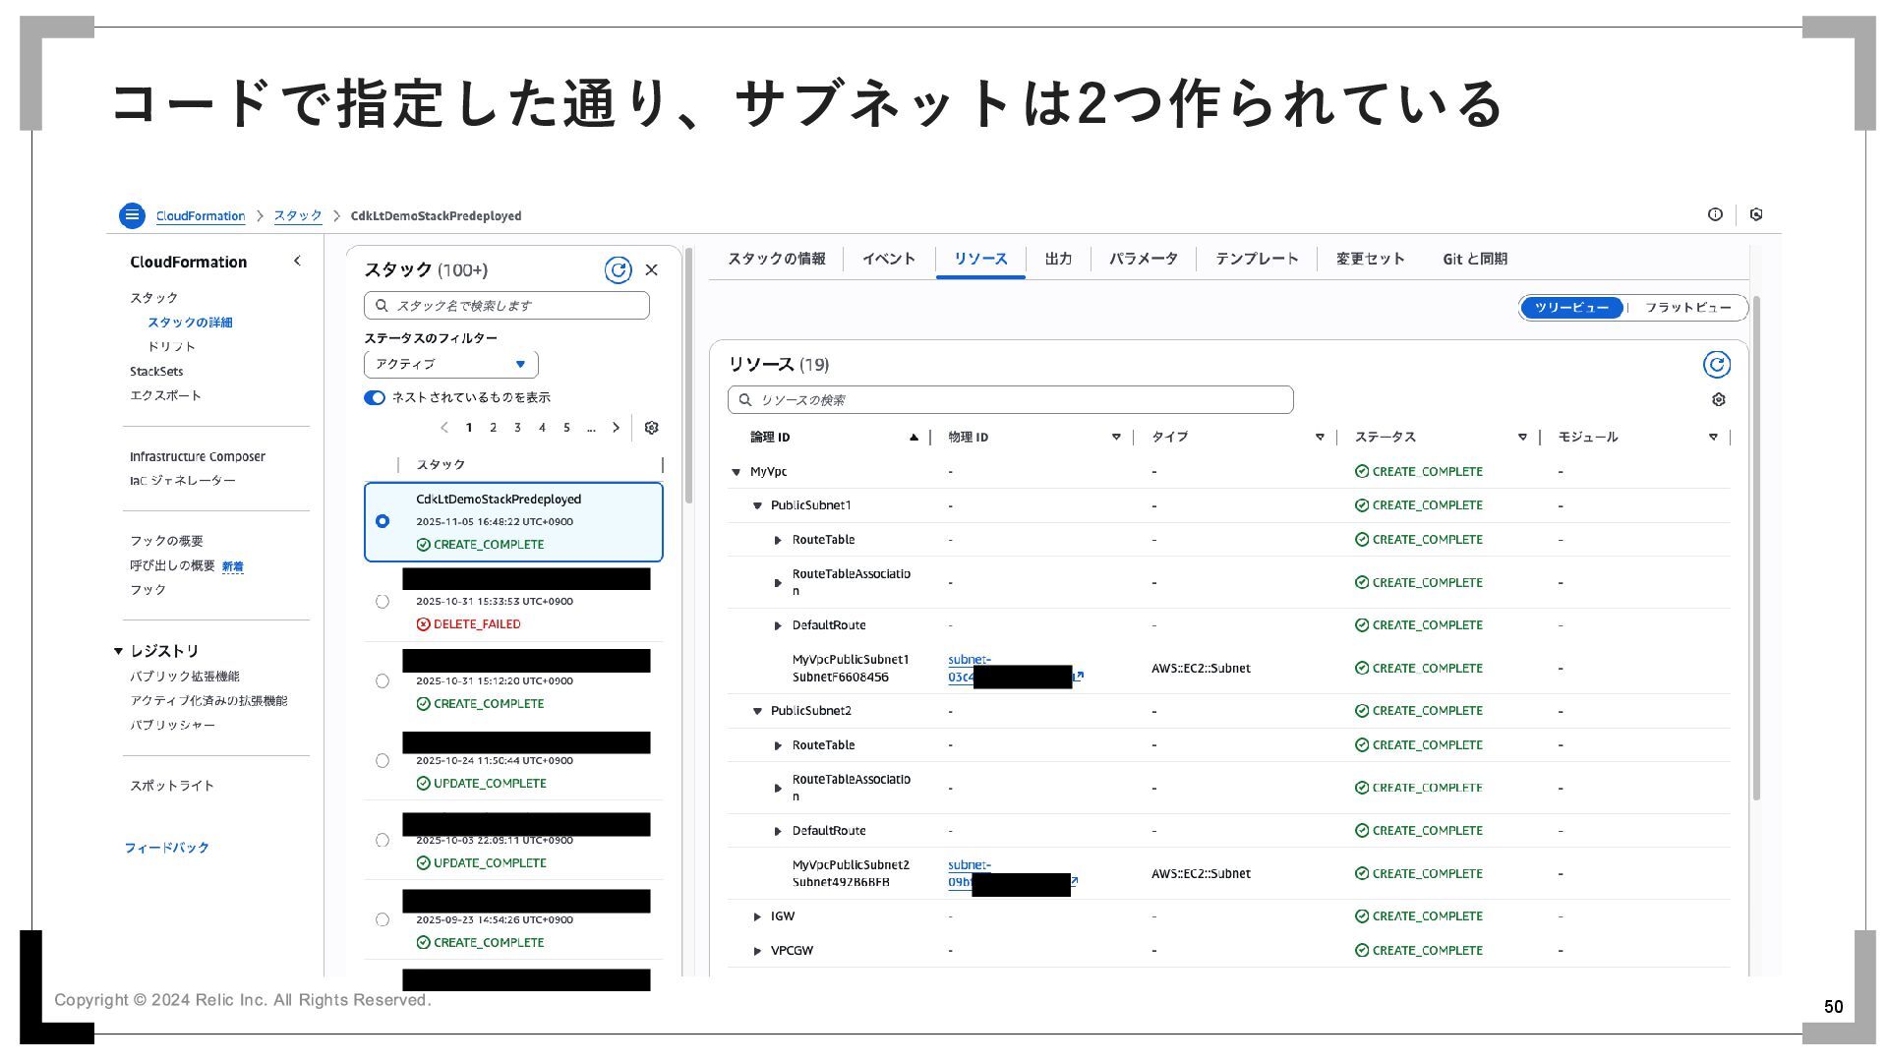Switch to the イベント tab
The image size is (1888, 1062).
point(888,260)
